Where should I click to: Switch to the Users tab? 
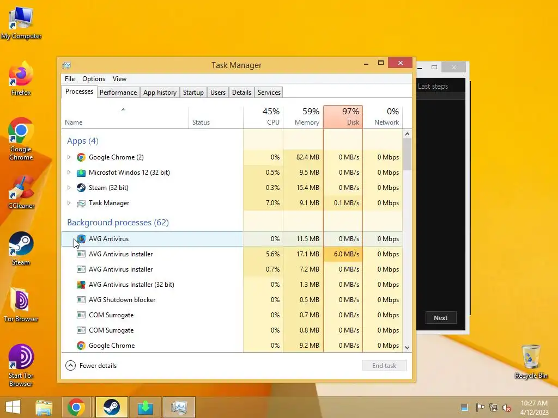218,93
